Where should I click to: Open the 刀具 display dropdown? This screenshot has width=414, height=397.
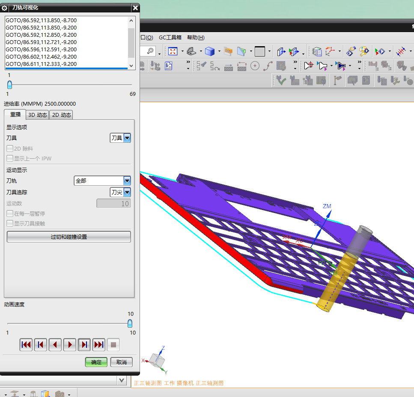tap(120, 138)
